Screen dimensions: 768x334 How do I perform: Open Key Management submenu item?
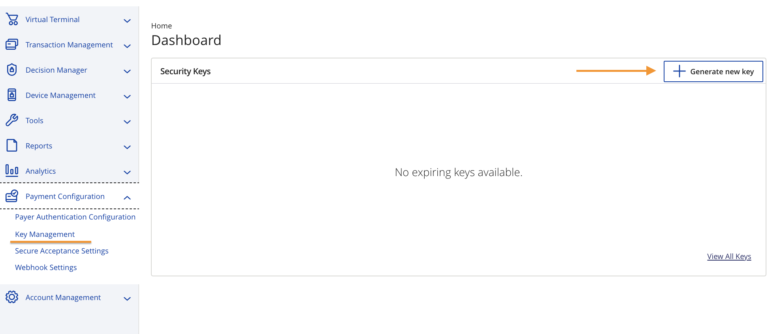[x=45, y=234]
